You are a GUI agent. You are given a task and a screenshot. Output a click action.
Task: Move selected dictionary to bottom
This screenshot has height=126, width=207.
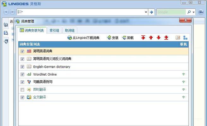(166, 37)
